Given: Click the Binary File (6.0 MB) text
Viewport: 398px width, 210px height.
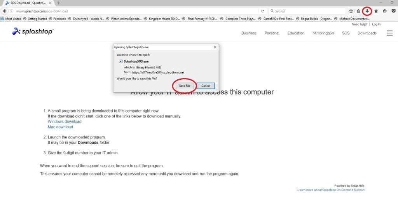Looking at the screenshot, I should pyautogui.click(x=148, y=68).
